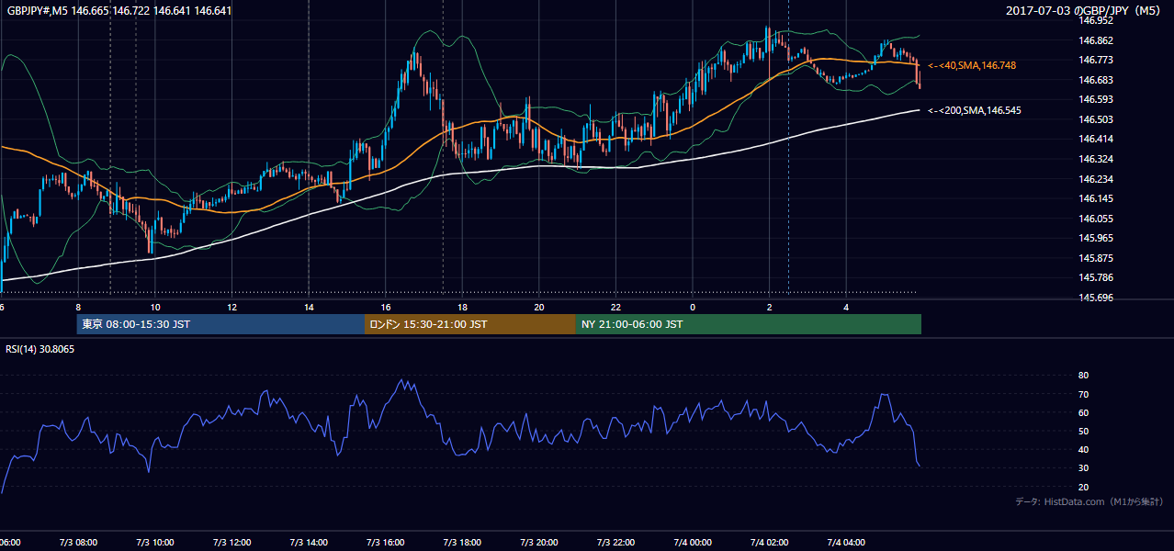The image size is (1174, 551).
Task: Click price axis value 146.145
Action: tap(1095, 198)
